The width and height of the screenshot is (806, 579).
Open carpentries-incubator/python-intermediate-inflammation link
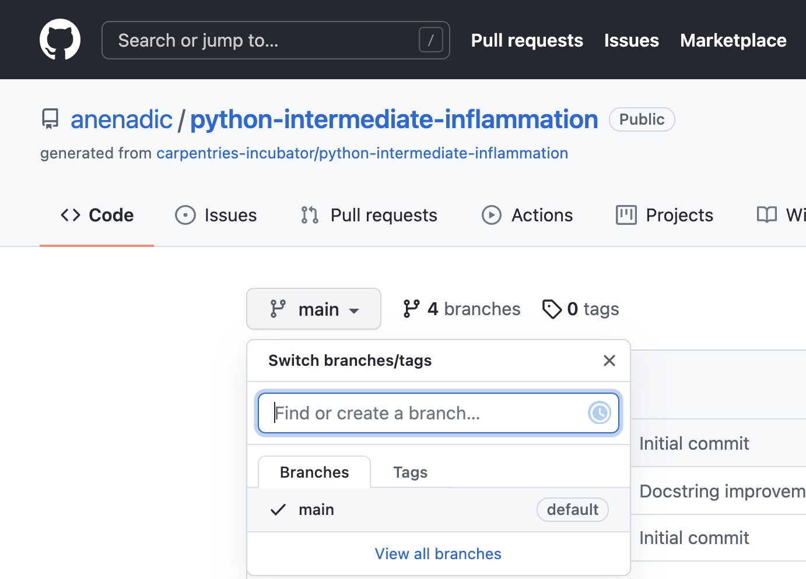(x=362, y=153)
